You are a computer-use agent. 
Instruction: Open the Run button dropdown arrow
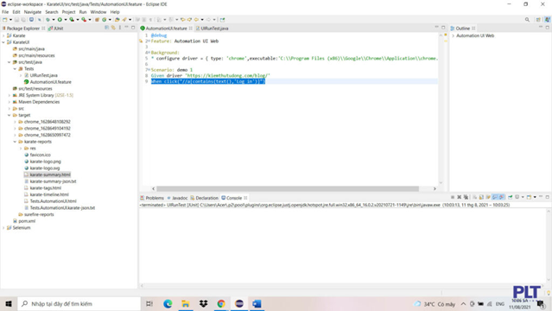tap(66, 20)
